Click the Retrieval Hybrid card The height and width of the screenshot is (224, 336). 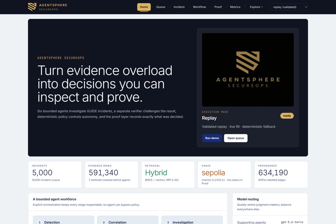(168, 175)
